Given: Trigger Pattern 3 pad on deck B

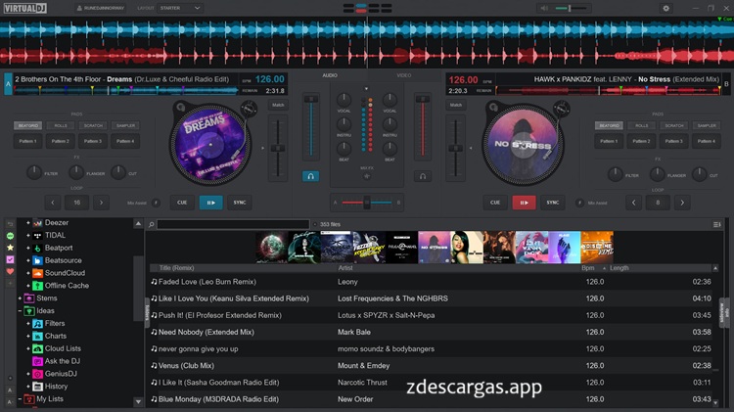Looking at the screenshot, I should (673, 141).
